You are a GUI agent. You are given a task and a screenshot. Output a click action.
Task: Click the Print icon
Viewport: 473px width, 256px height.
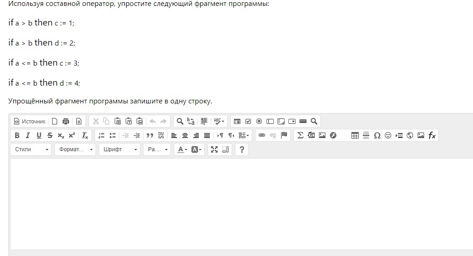click(66, 121)
